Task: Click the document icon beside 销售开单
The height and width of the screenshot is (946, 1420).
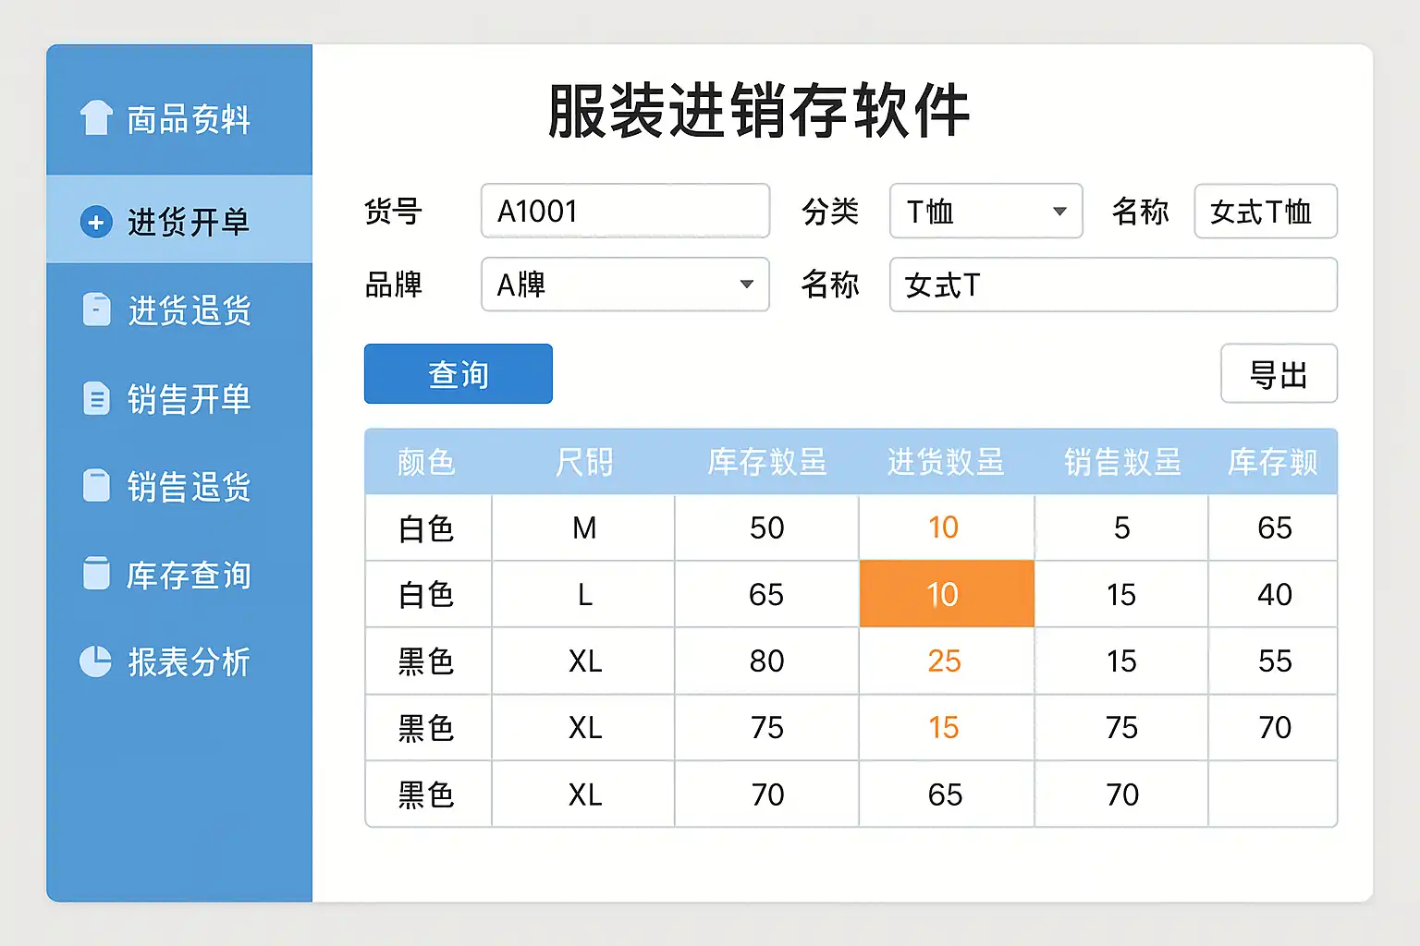Action: point(96,398)
